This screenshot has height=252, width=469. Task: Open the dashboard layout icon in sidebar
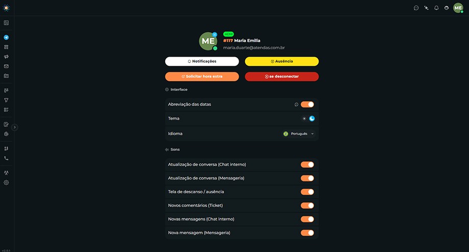[6, 23]
